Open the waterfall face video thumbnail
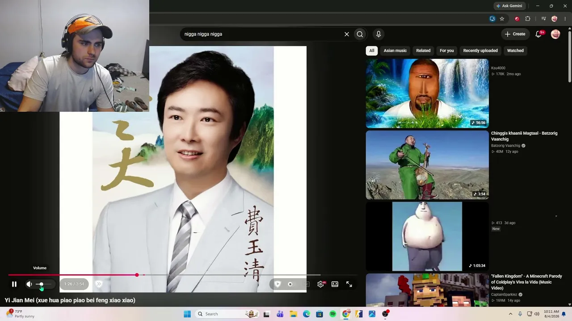Image resolution: width=572 pixels, height=321 pixels. (427, 94)
